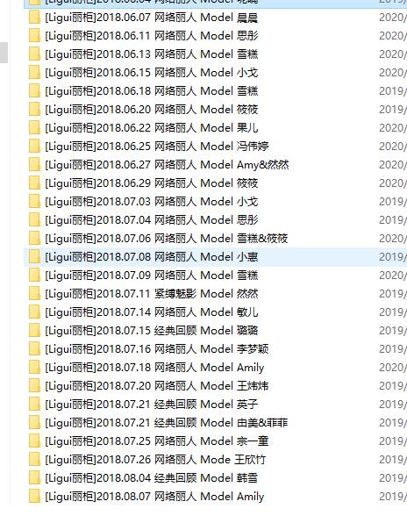
Task: Select folder 2018.07.16 Model 李梦颖
Action: coord(157,349)
